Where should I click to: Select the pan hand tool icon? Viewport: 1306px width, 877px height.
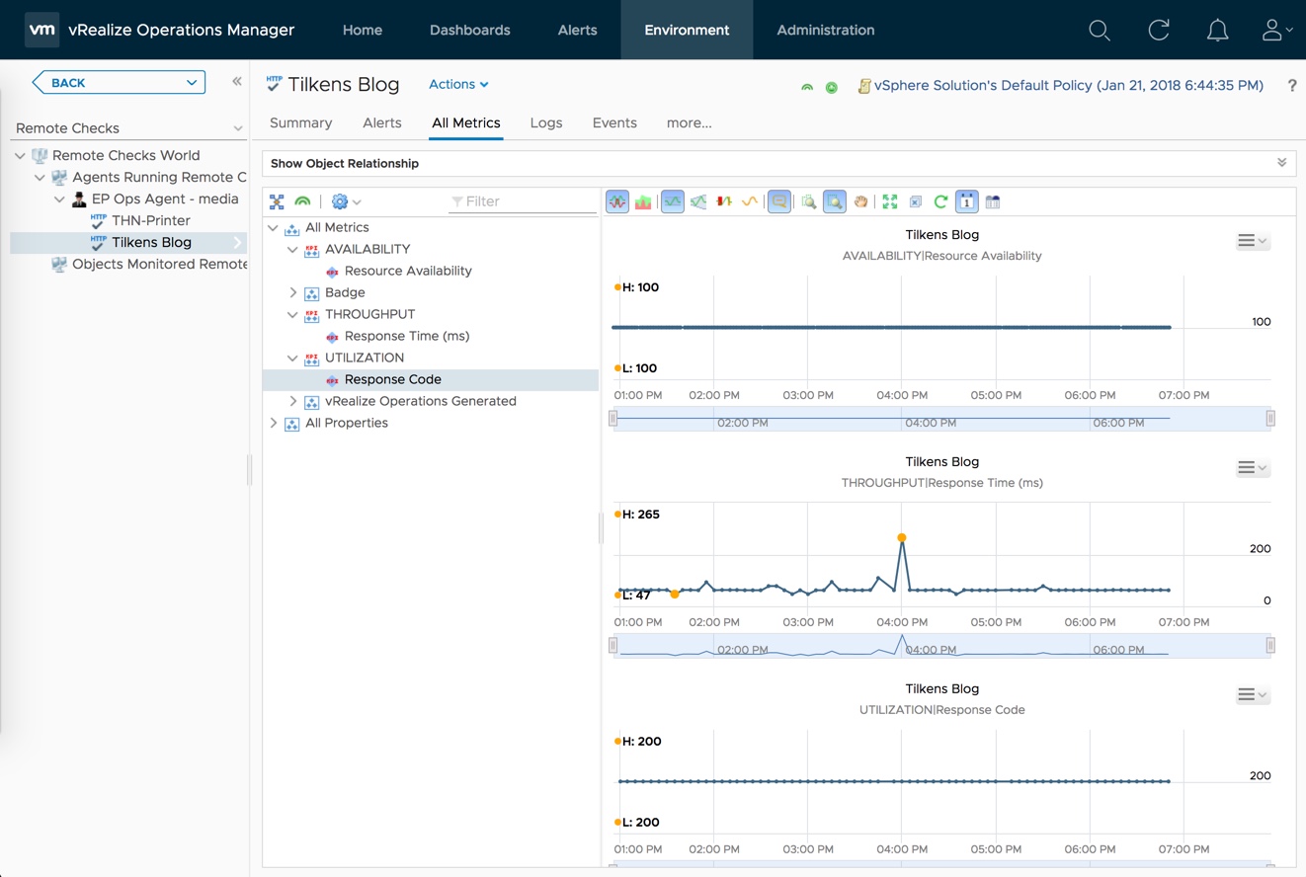pos(860,201)
